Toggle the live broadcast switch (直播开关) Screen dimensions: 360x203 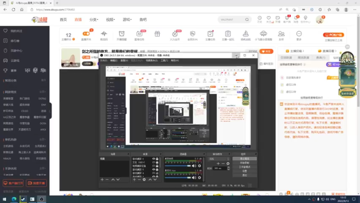86,34
